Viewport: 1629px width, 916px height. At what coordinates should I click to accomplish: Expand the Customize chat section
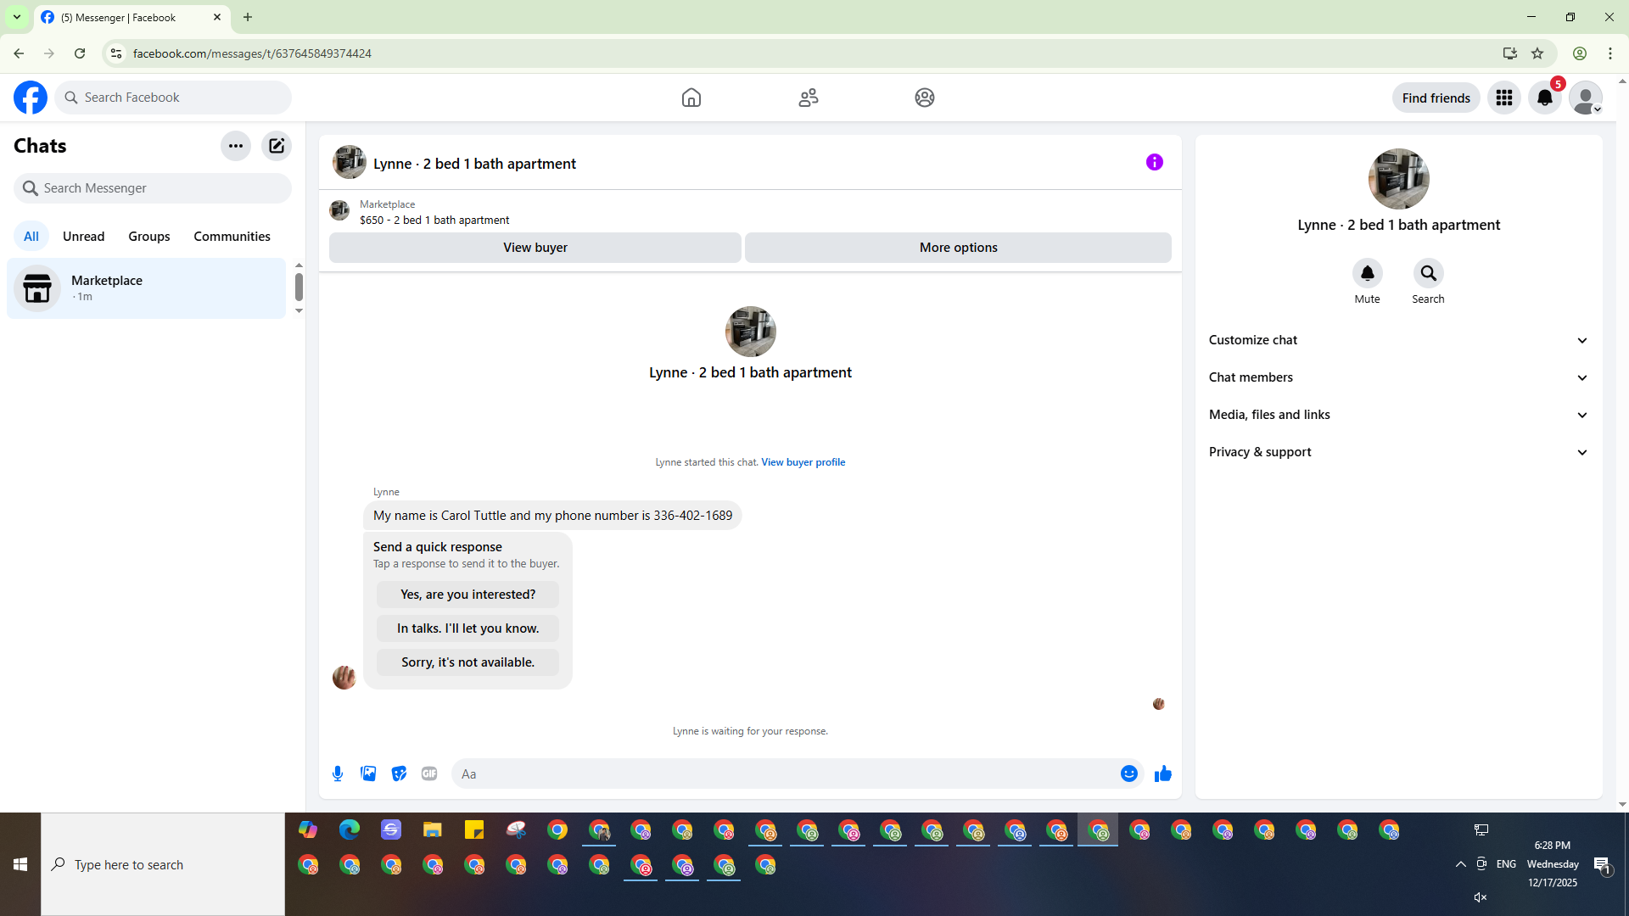point(1398,340)
